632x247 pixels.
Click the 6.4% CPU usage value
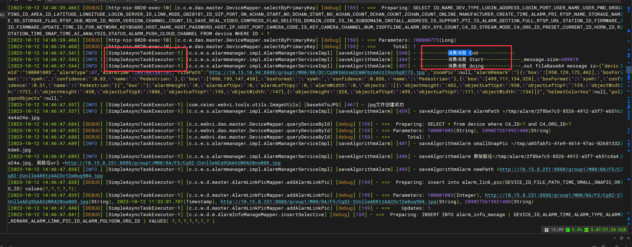click(x=577, y=230)
